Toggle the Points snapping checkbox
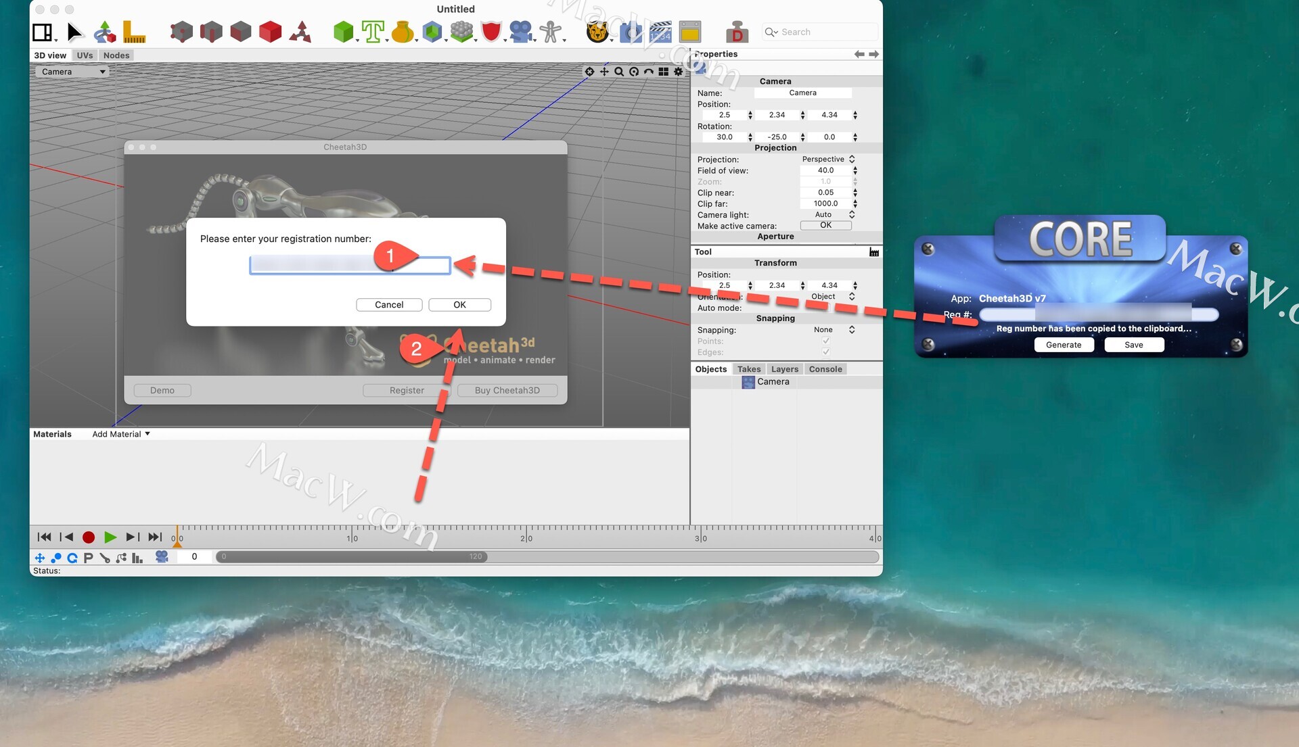This screenshot has width=1299, height=747. [x=826, y=341]
